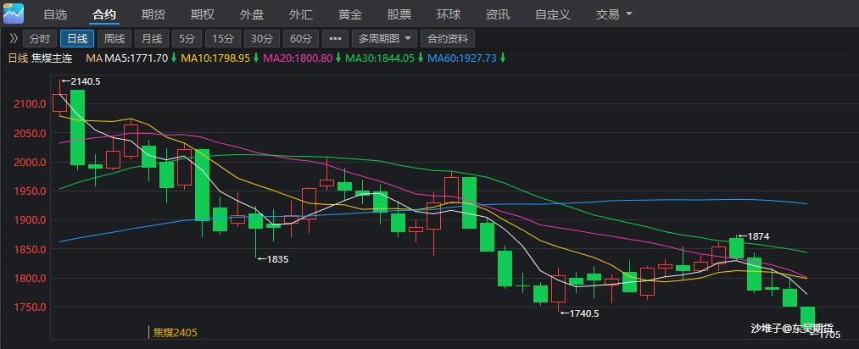Open the 期权 tab

203,14
